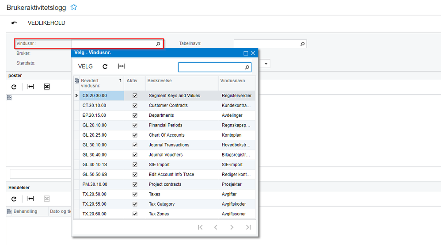Toggle Aktiv checkbox for Journal Vouchers

135,155
